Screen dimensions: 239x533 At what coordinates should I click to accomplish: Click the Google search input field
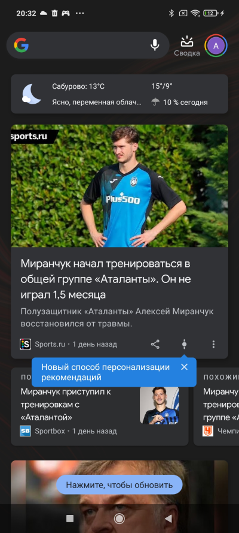click(88, 45)
